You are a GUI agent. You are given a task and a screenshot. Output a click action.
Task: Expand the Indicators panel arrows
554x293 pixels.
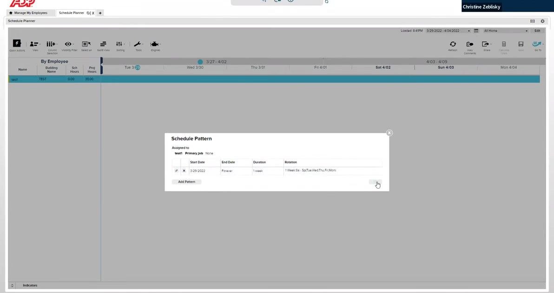pos(12,286)
